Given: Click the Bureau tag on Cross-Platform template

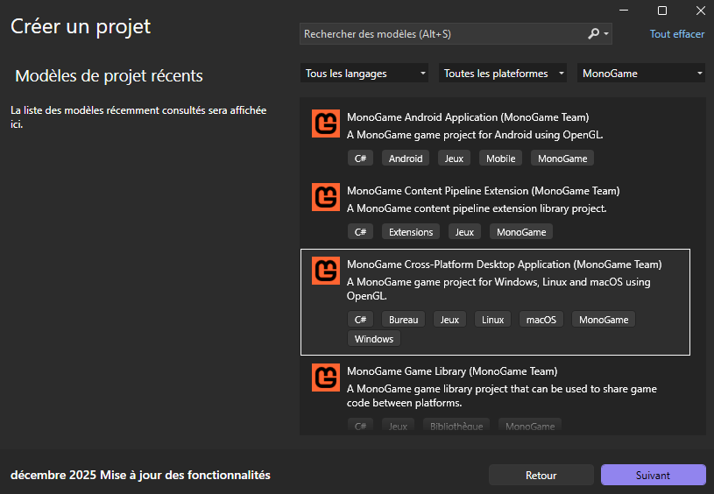Looking at the screenshot, I should click(404, 320).
